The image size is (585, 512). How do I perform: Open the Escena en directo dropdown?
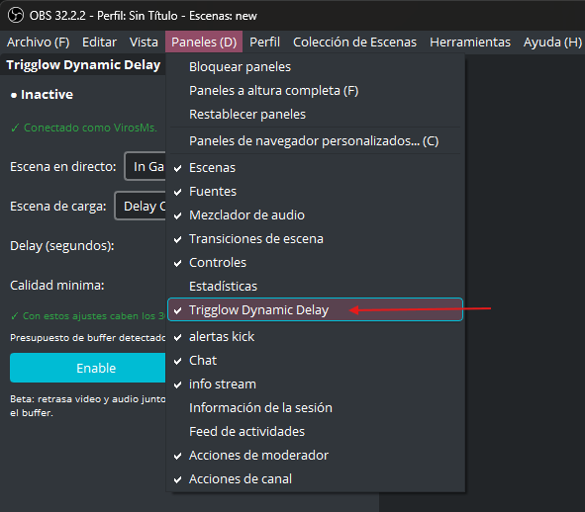[x=146, y=166]
